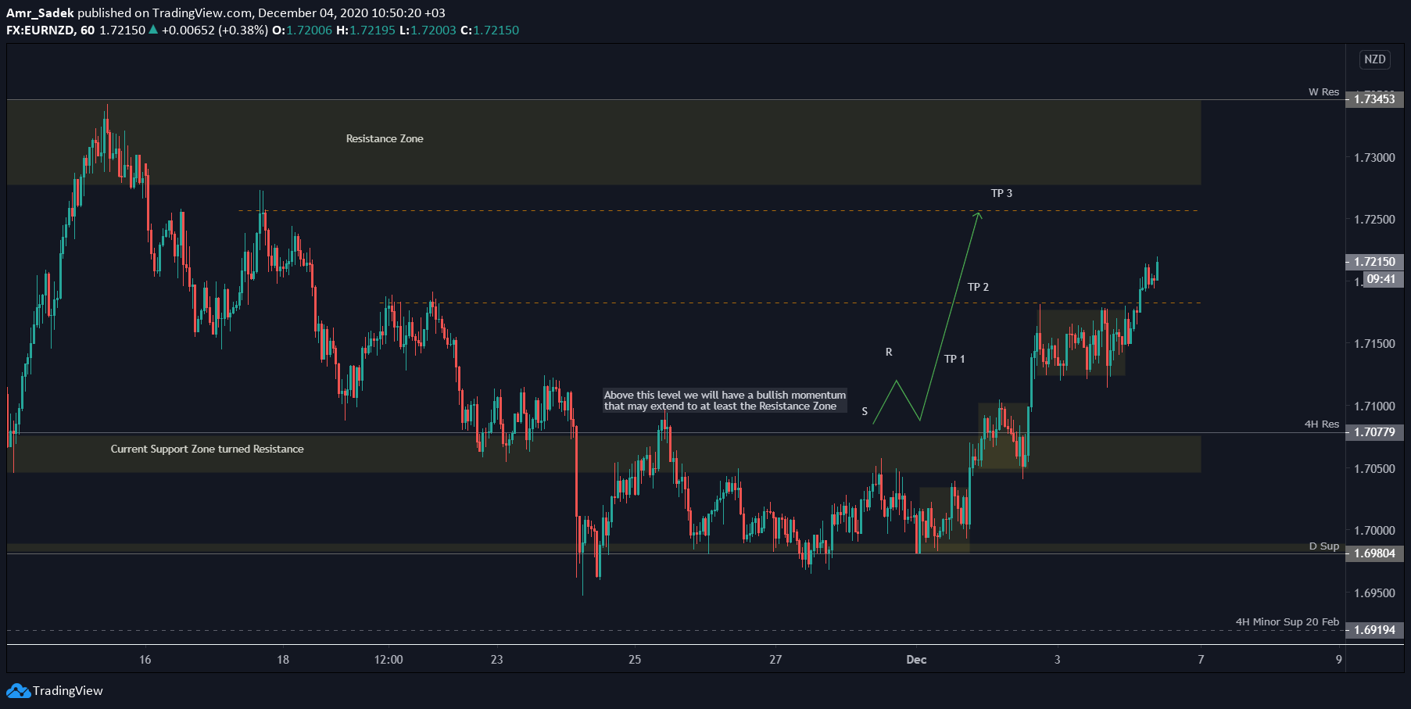Click the 1.71500 price axis tick
The image size is (1411, 709).
tap(1374, 344)
